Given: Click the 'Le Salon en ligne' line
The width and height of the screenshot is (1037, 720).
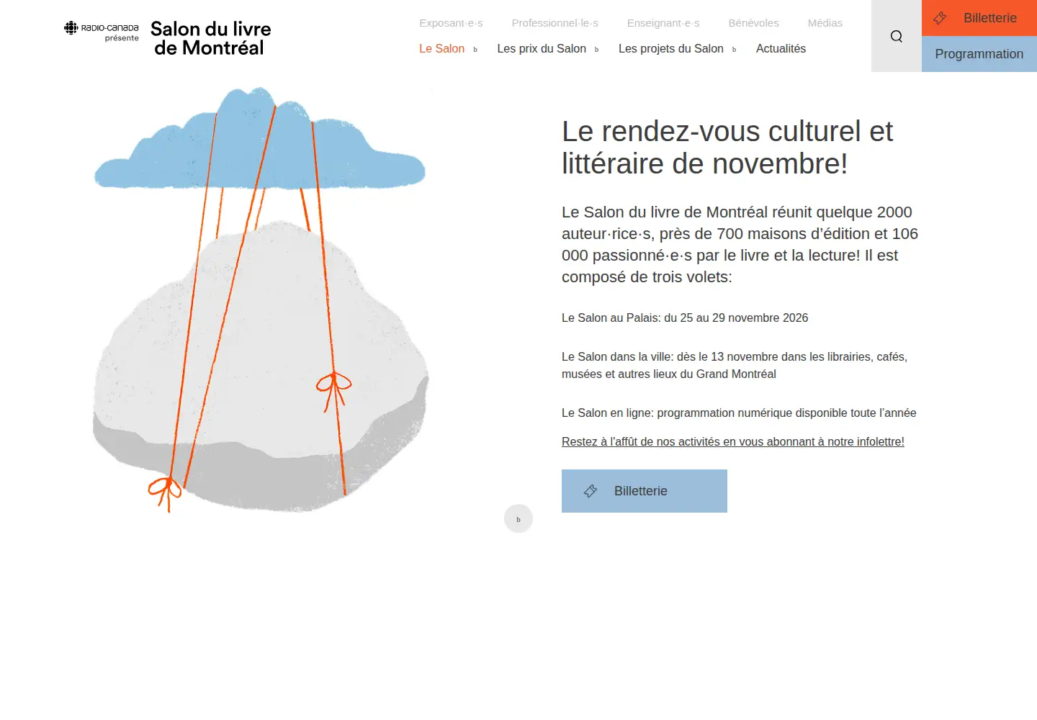Looking at the screenshot, I should click(x=739, y=413).
